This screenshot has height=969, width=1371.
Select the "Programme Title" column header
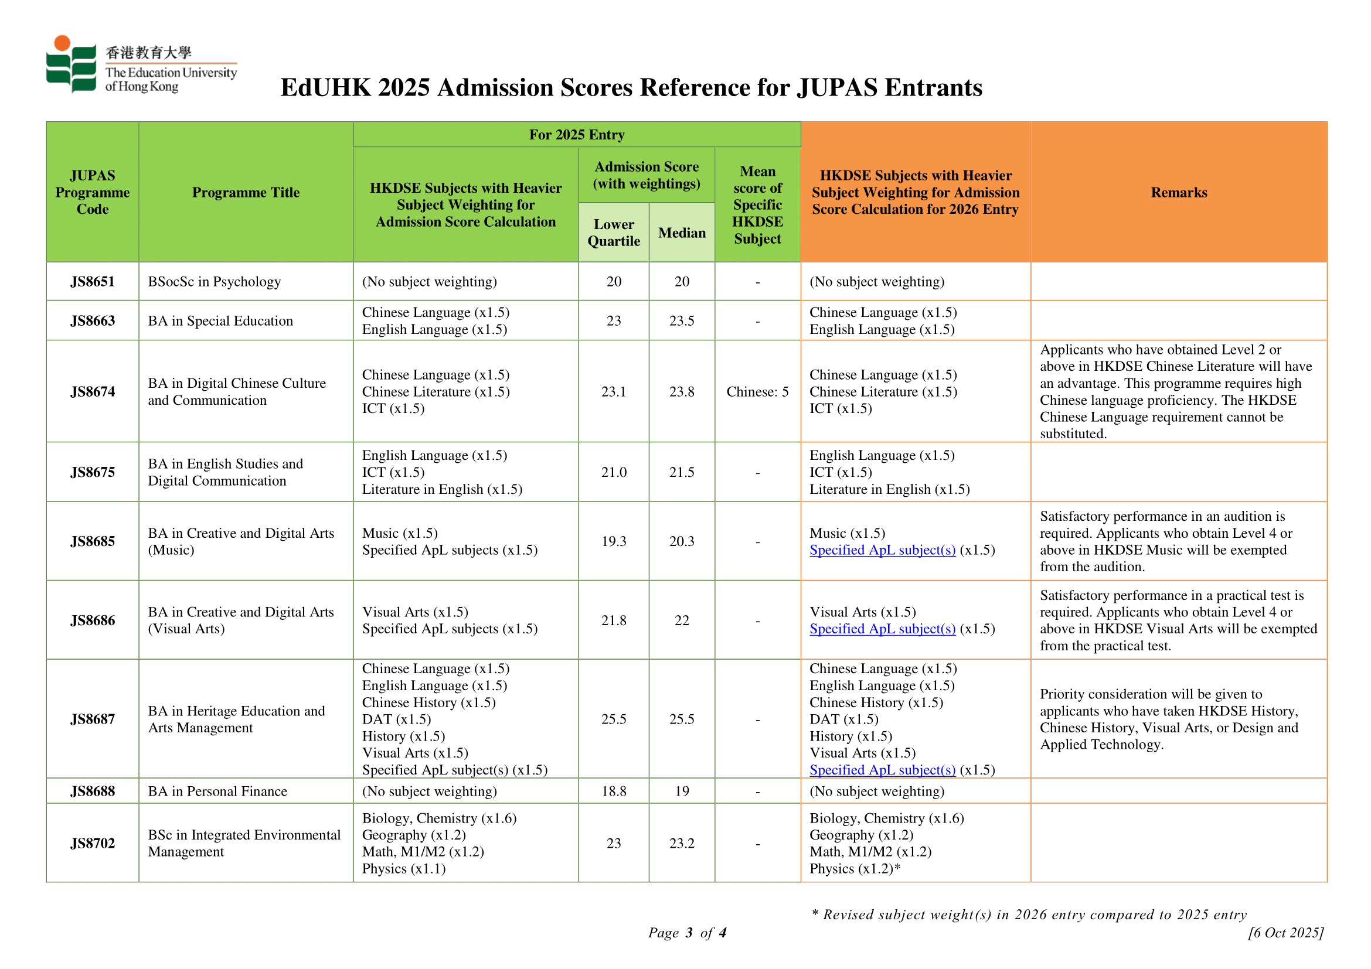[246, 192]
